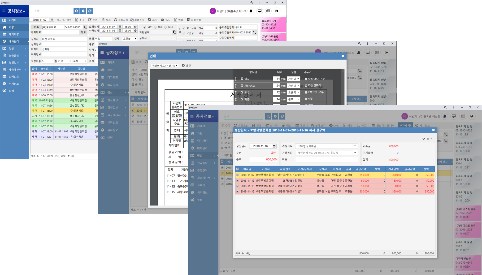The width and height of the screenshot is (482, 275).
Task: Open 위치정보 in top-left window sidebar
Action: click(x=15, y=84)
